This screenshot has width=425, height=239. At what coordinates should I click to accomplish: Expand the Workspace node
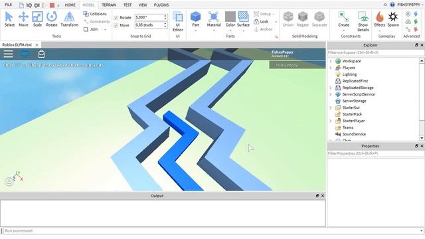pyautogui.click(x=331, y=61)
